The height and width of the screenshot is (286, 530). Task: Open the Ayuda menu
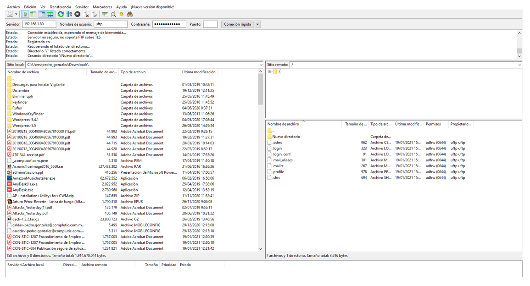pos(121,7)
